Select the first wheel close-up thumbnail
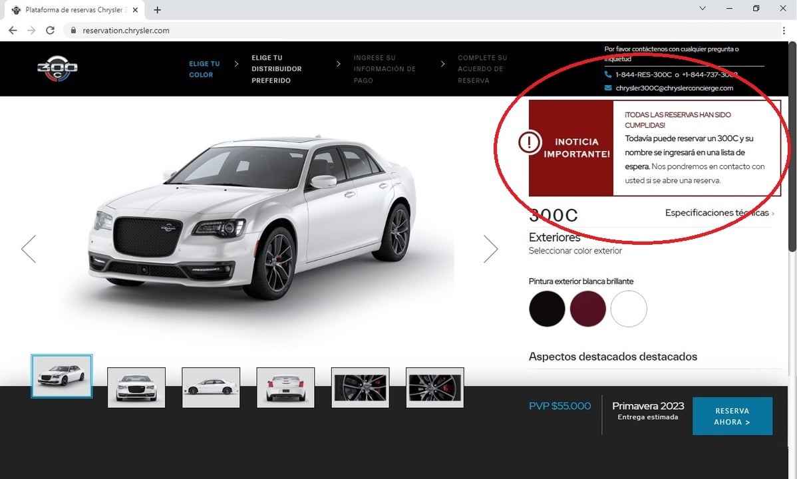 tap(361, 387)
